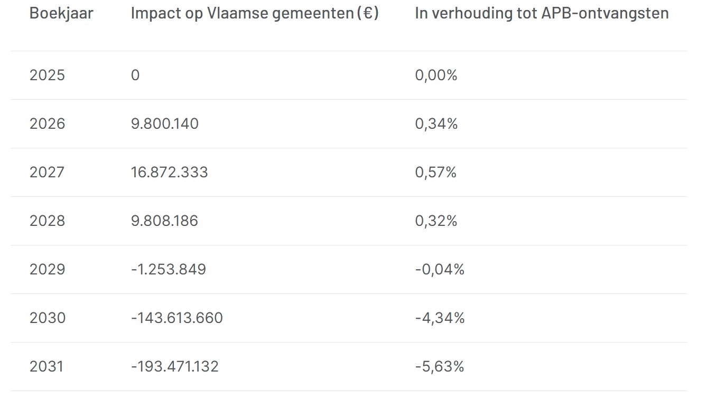Click the Impact op Vlaamse gemeenten header
This screenshot has height=399, width=707.
255,13
